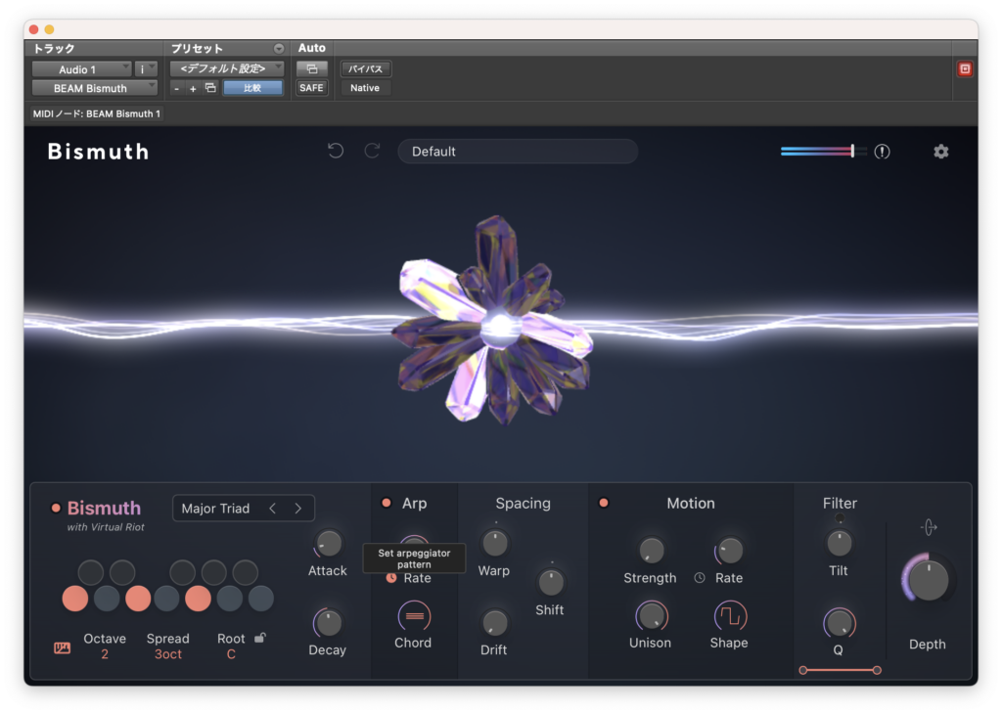Toggle the third lit white-key note circle
The width and height of the screenshot is (1002, 714).
pyautogui.click(x=138, y=599)
